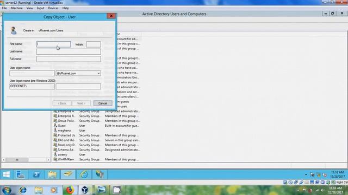Click the Back button in Copy Object dialog
The width and height of the screenshot is (348, 195).
62,103
